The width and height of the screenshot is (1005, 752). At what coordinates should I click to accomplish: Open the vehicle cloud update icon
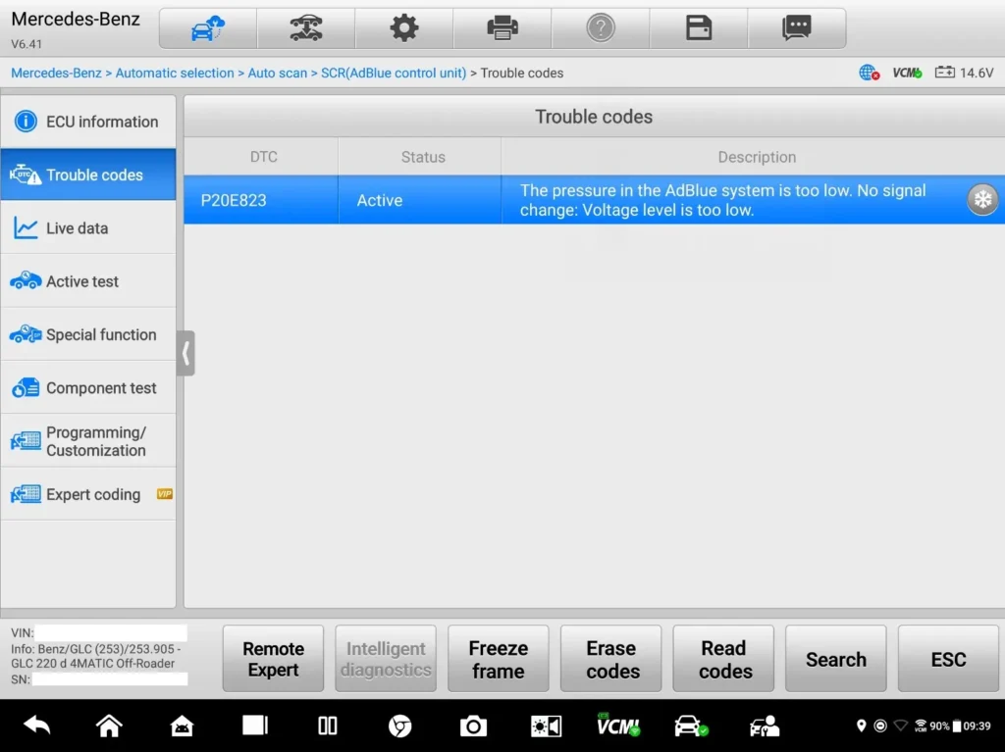click(208, 28)
